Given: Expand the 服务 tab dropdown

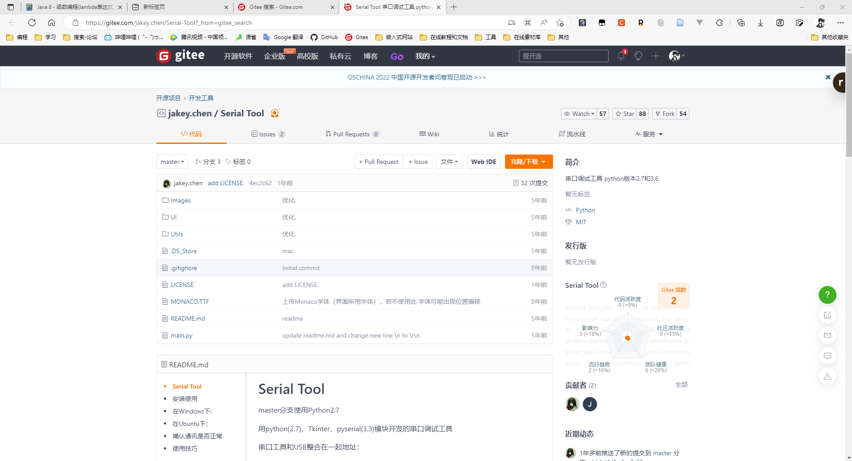Looking at the screenshot, I should click(x=649, y=134).
